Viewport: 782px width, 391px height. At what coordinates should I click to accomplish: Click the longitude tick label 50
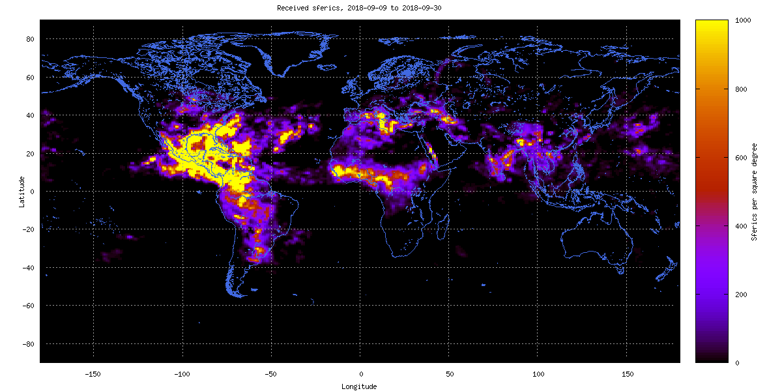click(x=448, y=375)
